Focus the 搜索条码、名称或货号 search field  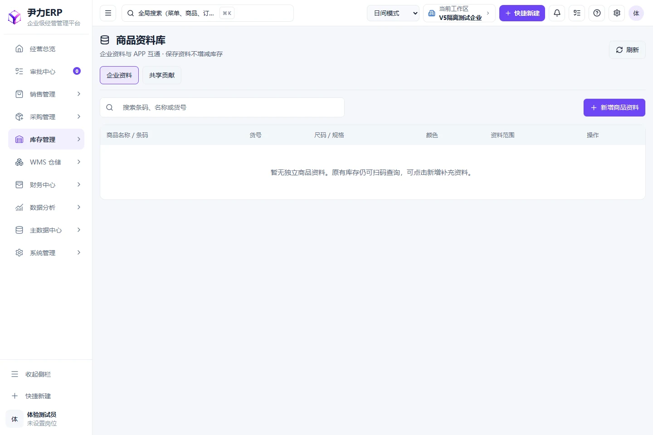click(x=222, y=107)
